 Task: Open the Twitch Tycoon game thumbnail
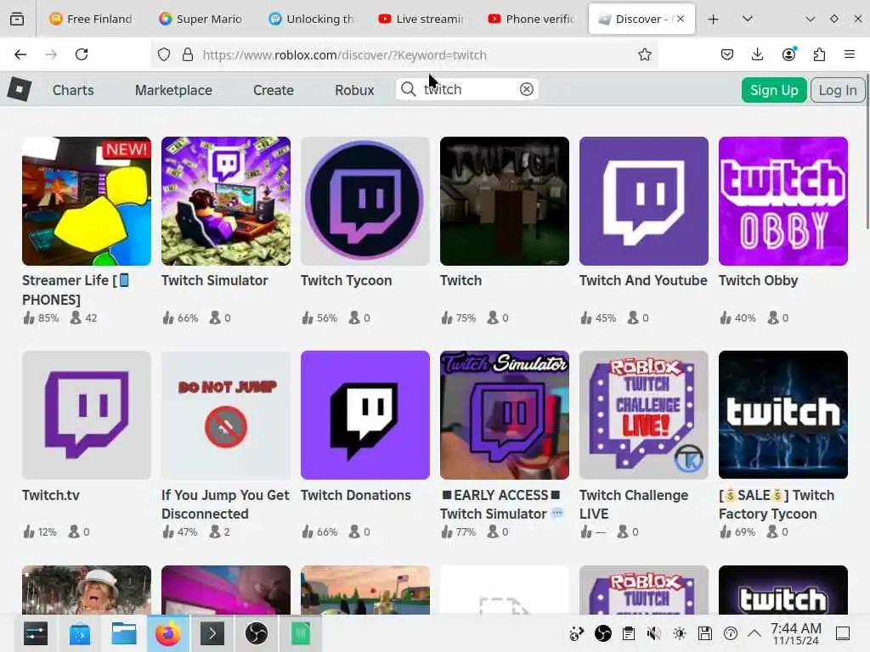click(x=365, y=201)
